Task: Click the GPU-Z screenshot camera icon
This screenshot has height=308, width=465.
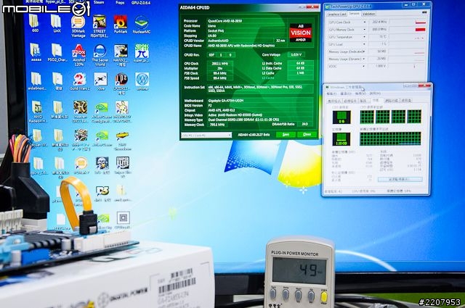Action: click(424, 12)
